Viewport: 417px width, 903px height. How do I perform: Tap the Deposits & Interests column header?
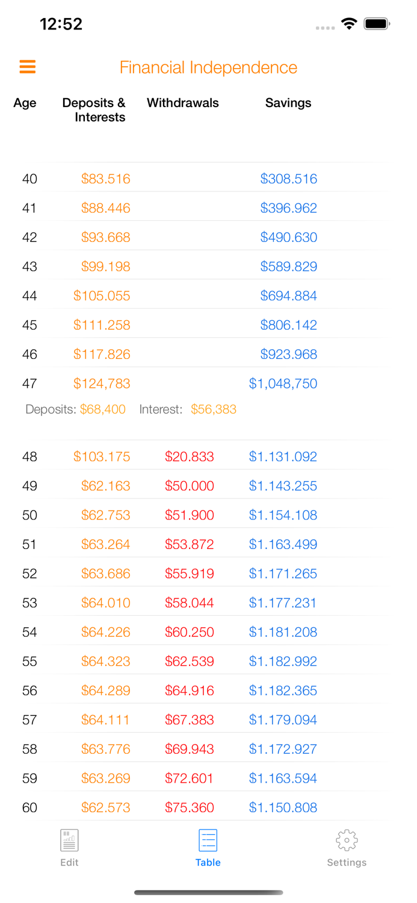[94, 110]
